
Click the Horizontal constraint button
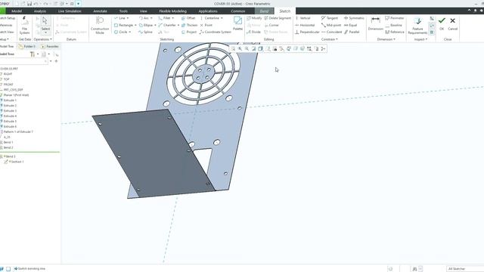305,25
